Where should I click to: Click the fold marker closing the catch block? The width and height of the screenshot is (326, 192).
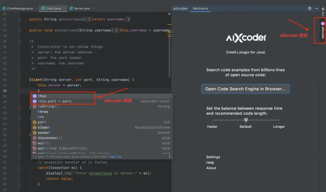tap(19, 184)
